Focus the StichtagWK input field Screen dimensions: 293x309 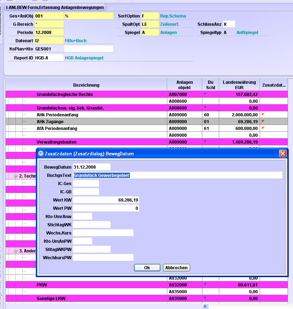[92, 224]
